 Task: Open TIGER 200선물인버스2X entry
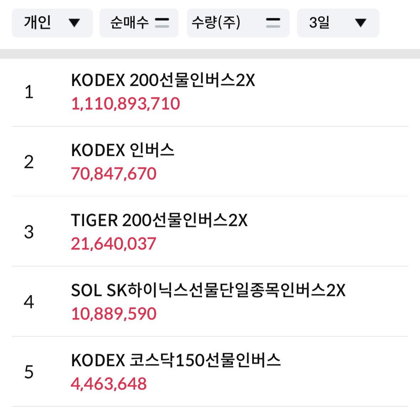[210, 232]
